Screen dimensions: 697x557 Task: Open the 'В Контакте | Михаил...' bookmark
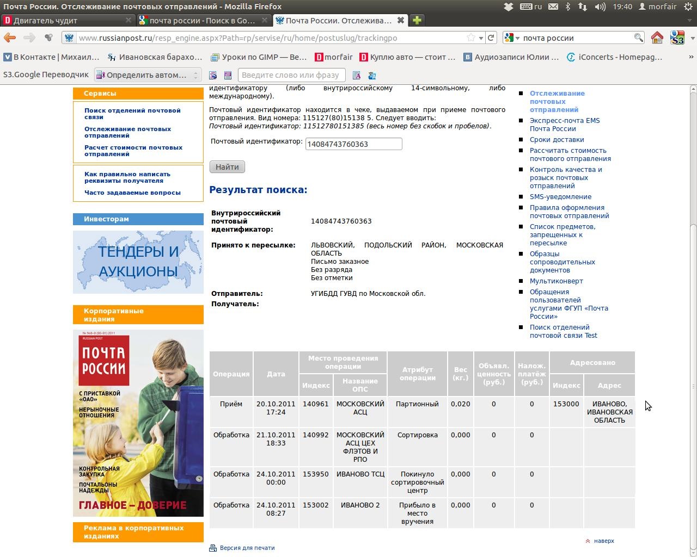(52, 57)
